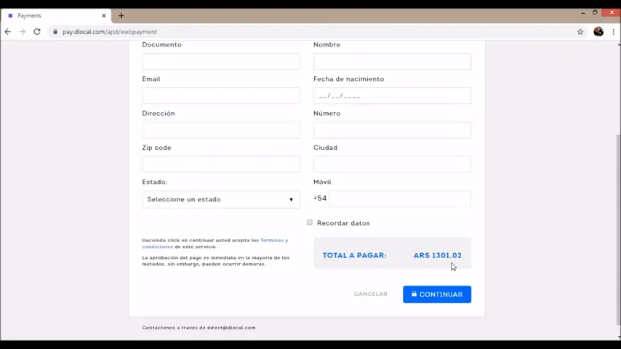Bookmark this page with the star icon
Image resolution: width=621 pixels, height=349 pixels.
(580, 32)
